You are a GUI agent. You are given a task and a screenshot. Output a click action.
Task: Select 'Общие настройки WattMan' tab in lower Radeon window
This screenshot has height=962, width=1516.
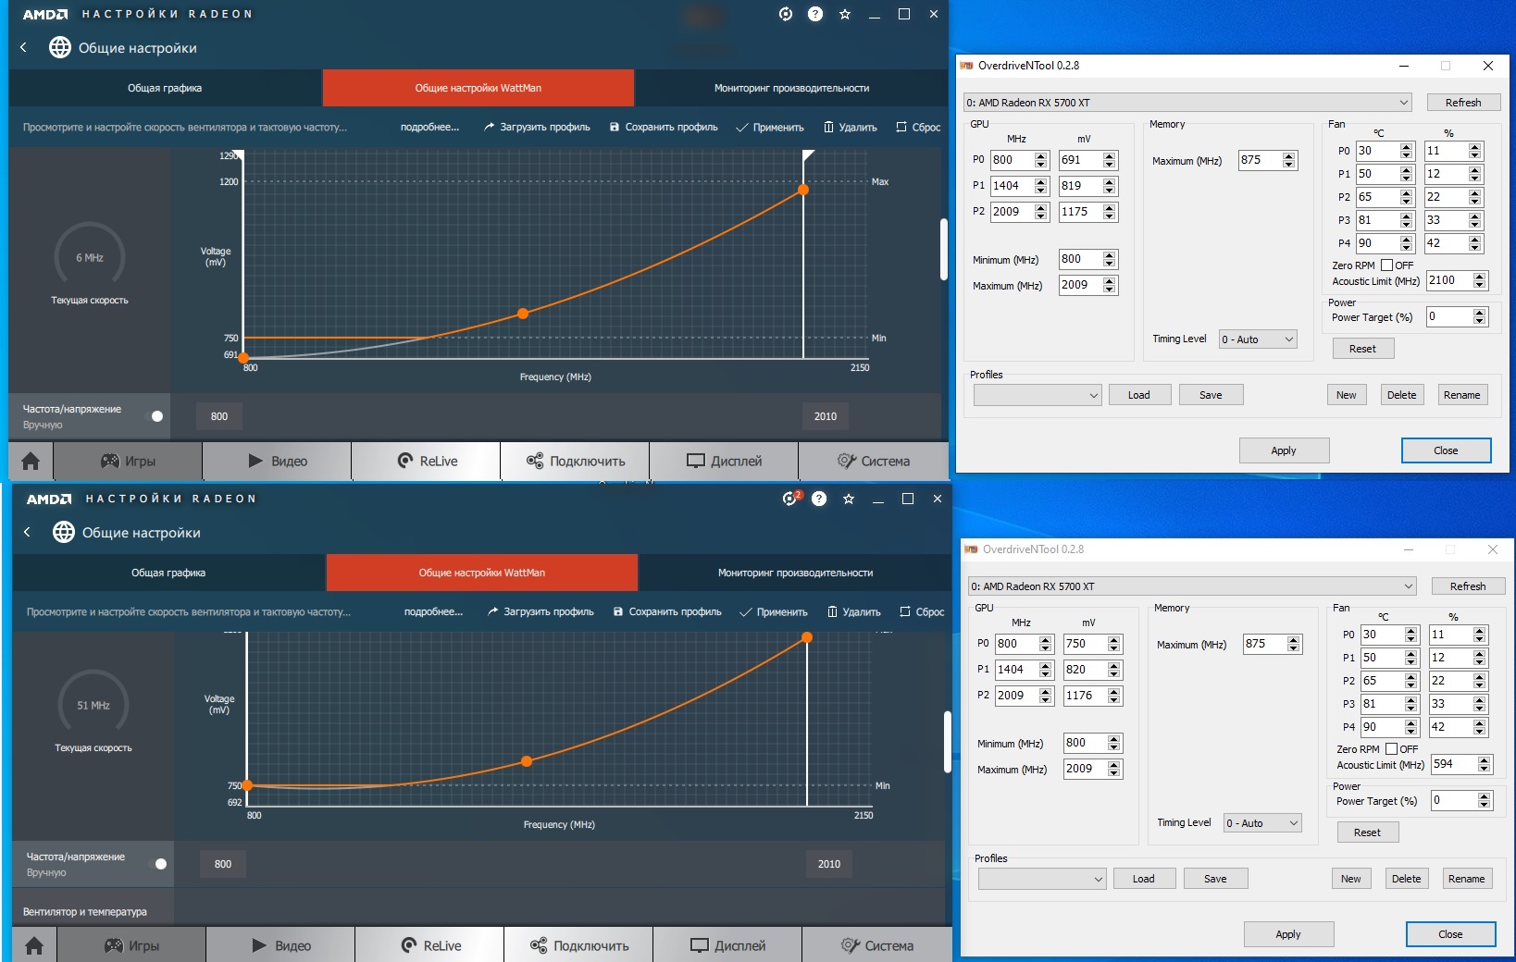pos(482,573)
